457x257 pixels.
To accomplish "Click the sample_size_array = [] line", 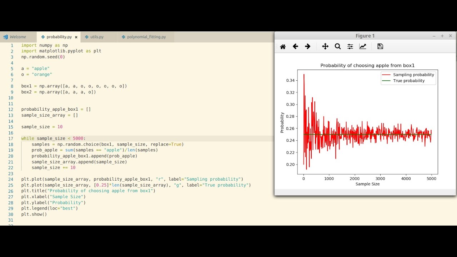I will point(50,115).
